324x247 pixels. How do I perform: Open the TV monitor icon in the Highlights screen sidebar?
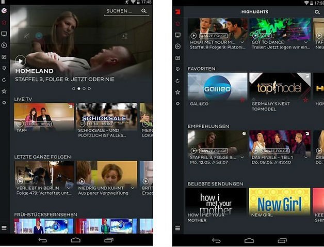point(177,35)
